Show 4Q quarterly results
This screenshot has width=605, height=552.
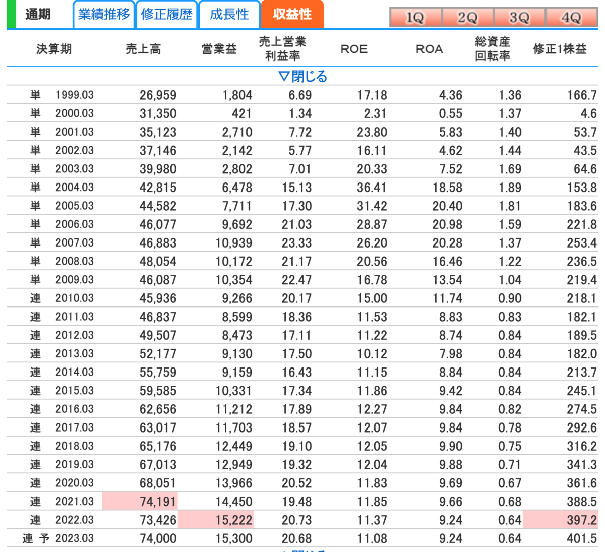click(x=571, y=18)
